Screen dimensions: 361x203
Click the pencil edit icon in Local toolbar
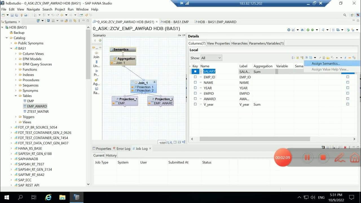[320, 58]
